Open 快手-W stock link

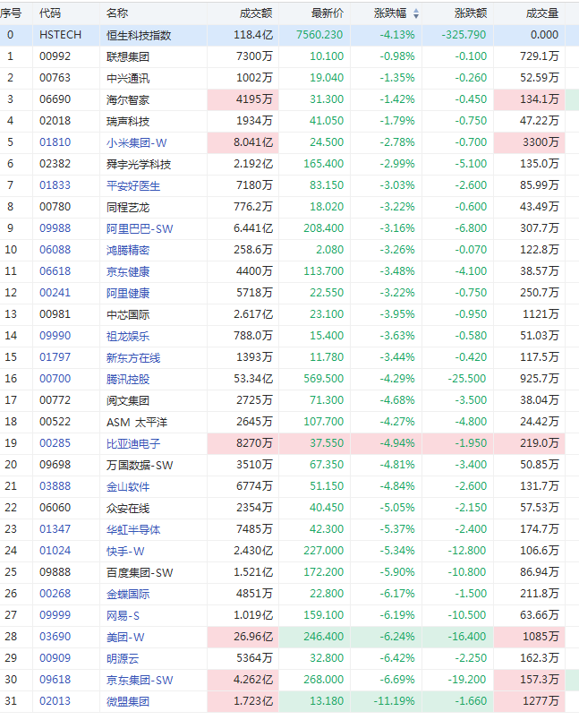(x=125, y=551)
